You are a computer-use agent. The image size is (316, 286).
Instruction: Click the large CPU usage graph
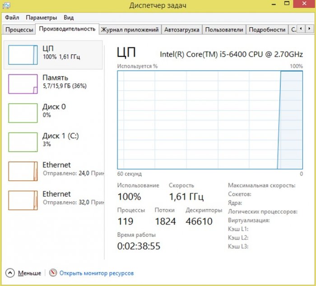pos(210,120)
